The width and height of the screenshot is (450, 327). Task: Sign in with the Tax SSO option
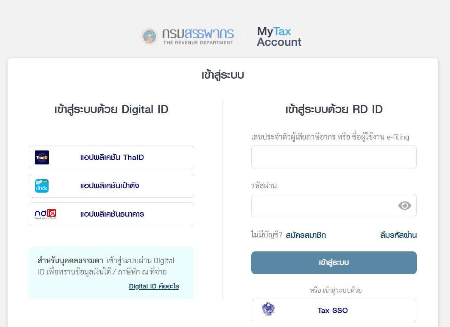point(333,310)
